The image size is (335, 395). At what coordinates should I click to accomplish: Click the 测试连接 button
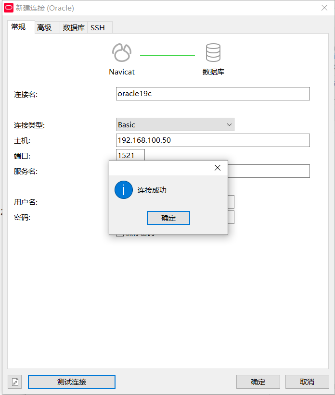tap(72, 382)
